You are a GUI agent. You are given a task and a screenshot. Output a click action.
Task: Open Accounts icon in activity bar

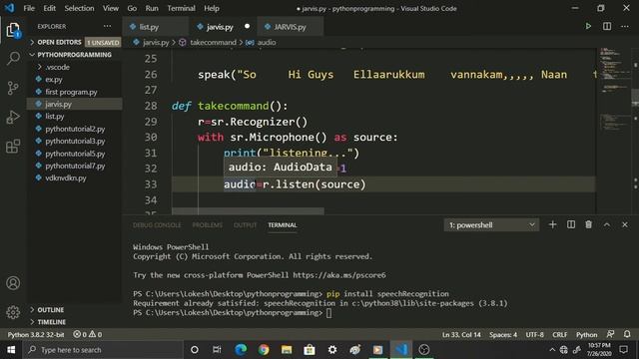(13, 283)
